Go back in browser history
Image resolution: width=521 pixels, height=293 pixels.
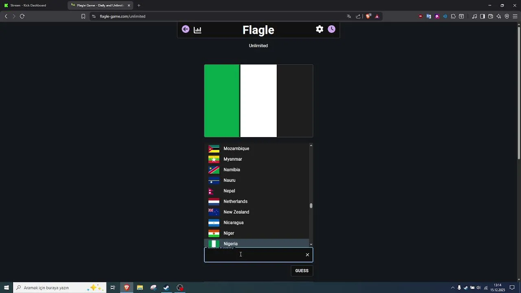6,16
